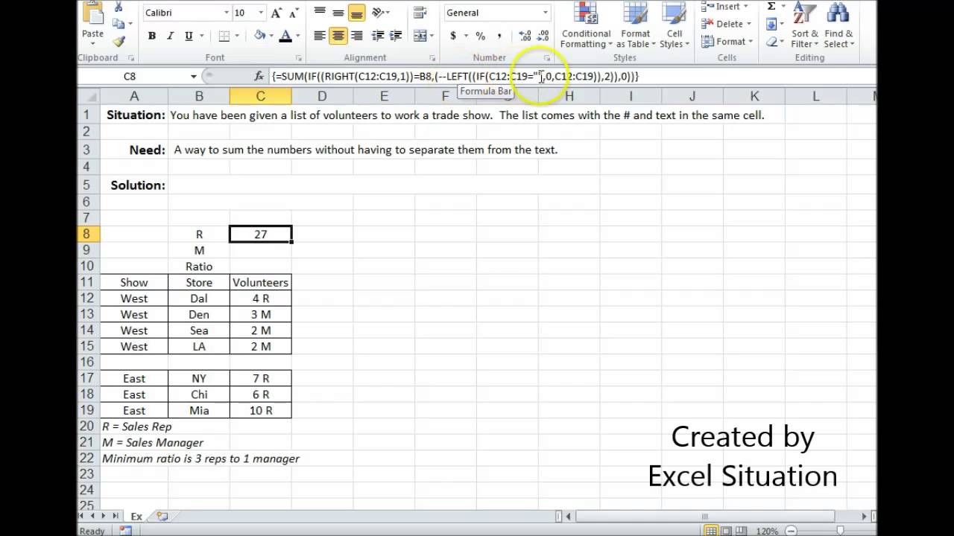Open Find & Select binoculars menu

[x=838, y=25]
